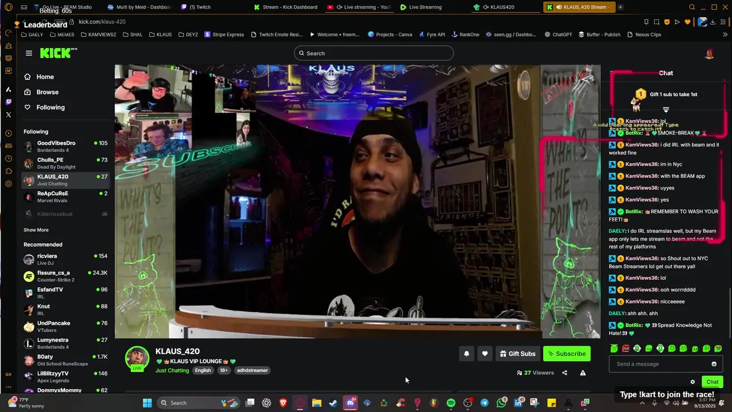Report stream with warning triangle icon

pos(583,373)
